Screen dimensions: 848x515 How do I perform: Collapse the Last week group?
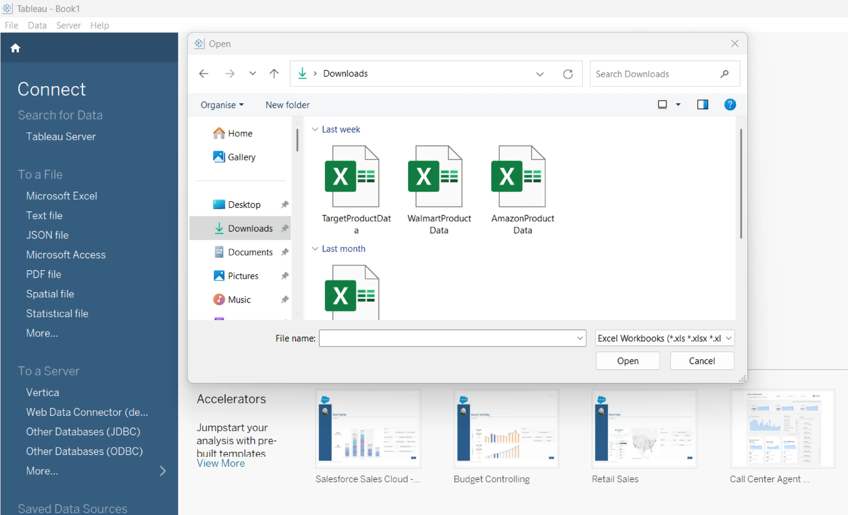point(315,129)
